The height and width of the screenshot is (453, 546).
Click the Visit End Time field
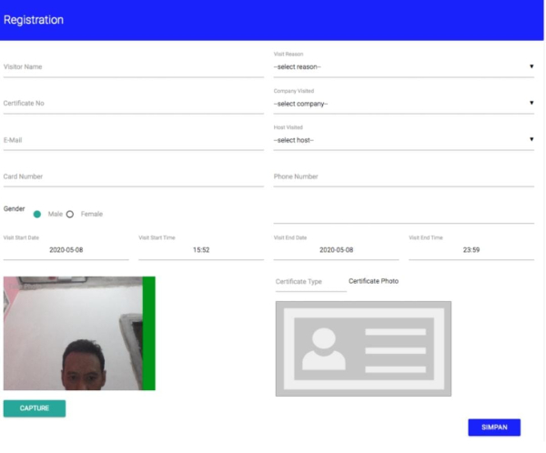pos(470,249)
